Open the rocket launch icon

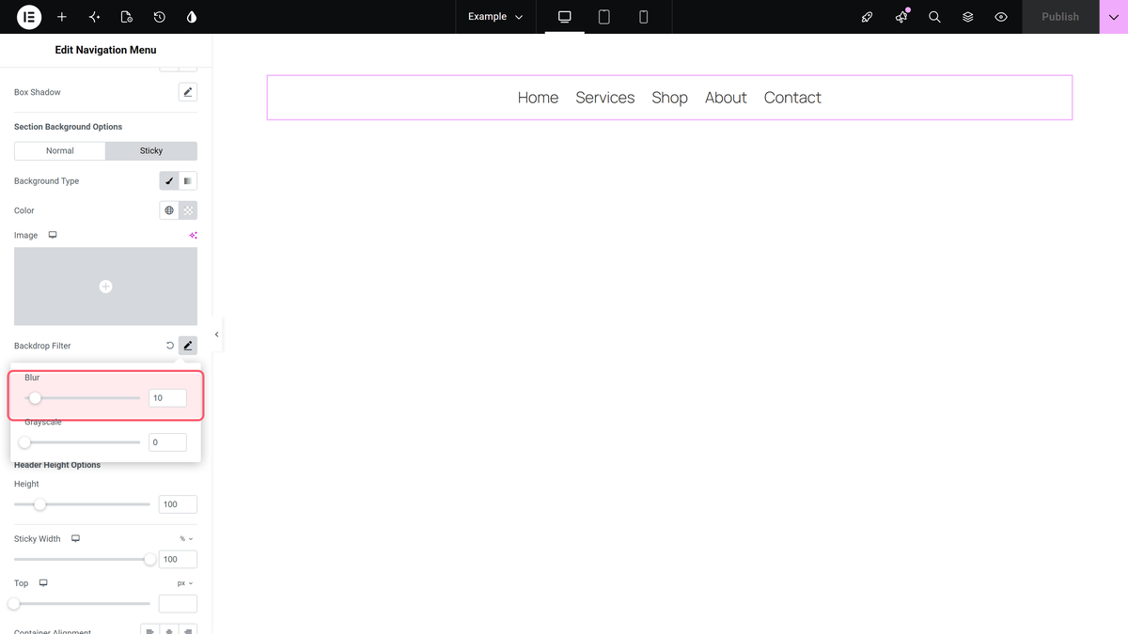pyautogui.click(x=868, y=17)
